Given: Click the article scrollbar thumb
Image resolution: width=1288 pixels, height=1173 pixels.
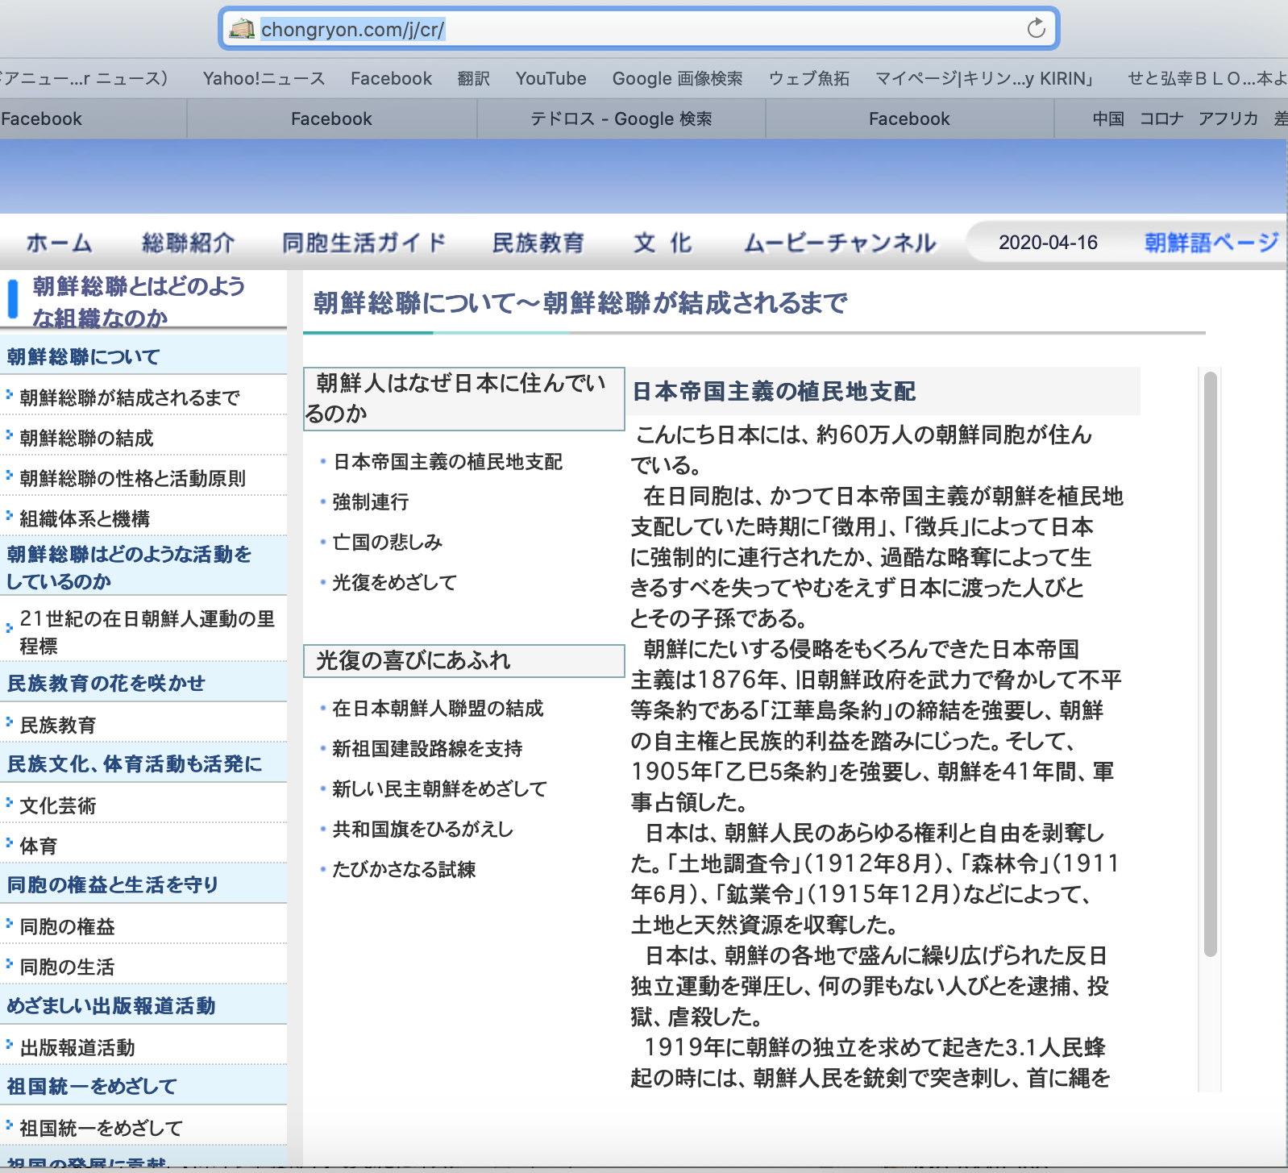Looking at the screenshot, I should click(x=1210, y=663).
